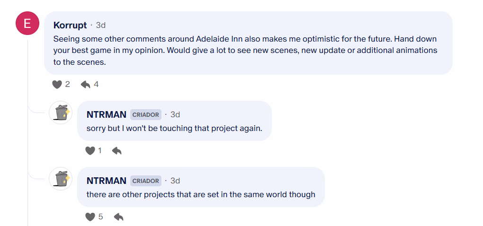Reply to NTRMAN's "won't be touching" comment
Image resolution: width=483 pixels, height=226 pixels.
click(117, 151)
